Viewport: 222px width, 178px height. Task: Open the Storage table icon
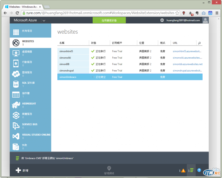(x=16, y=95)
